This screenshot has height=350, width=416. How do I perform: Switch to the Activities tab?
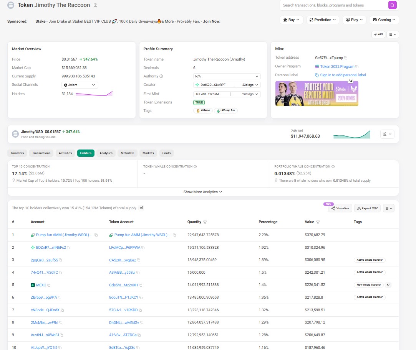pos(65,153)
